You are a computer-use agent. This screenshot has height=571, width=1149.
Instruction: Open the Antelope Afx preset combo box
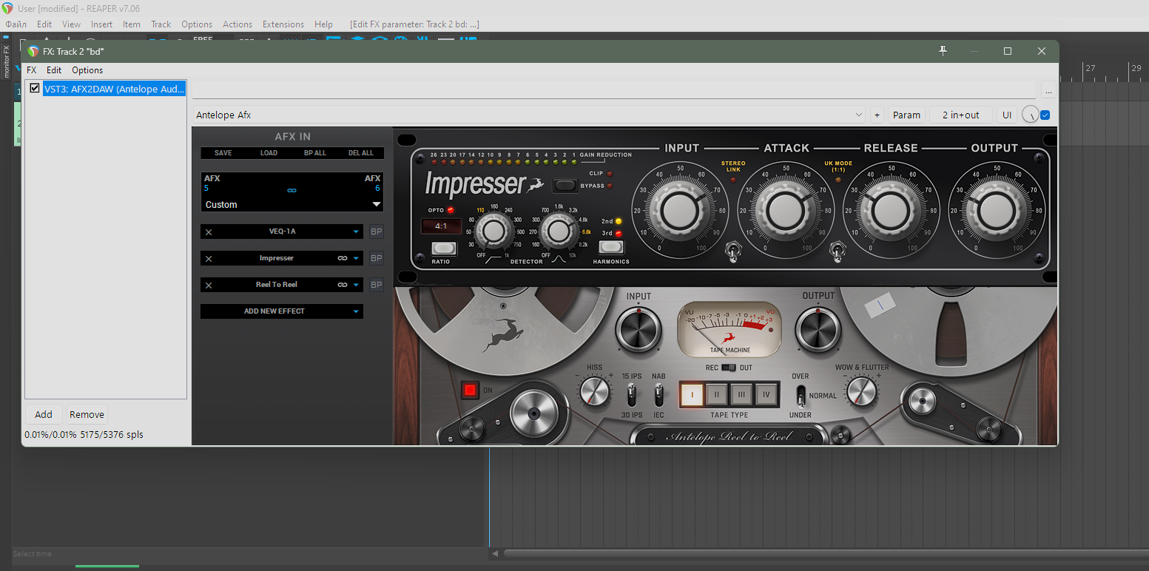[529, 115]
